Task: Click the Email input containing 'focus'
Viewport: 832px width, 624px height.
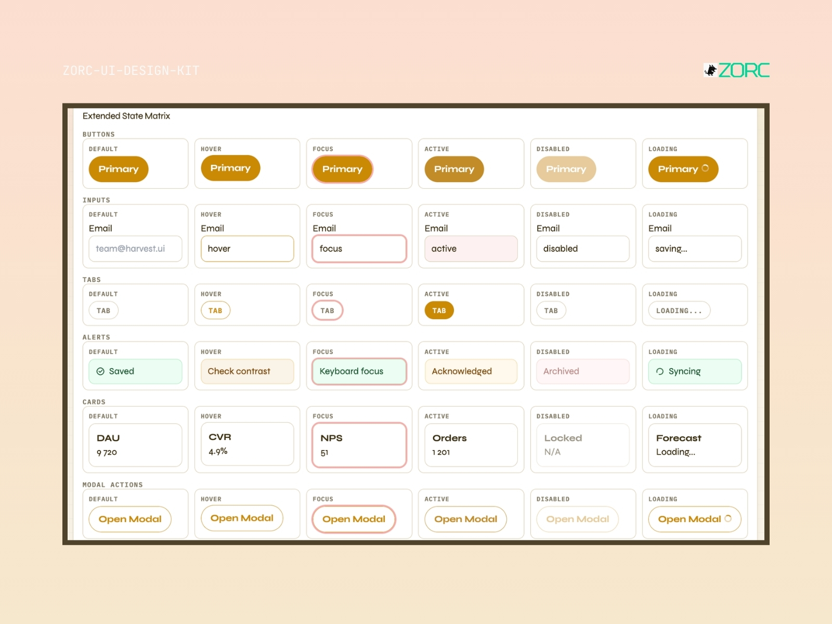Action: pos(359,249)
